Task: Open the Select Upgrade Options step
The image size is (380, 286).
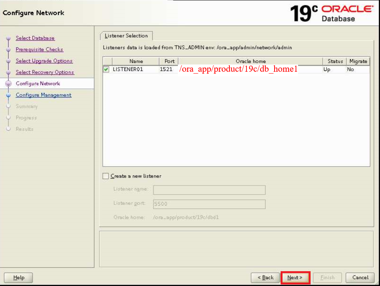Action: point(44,61)
